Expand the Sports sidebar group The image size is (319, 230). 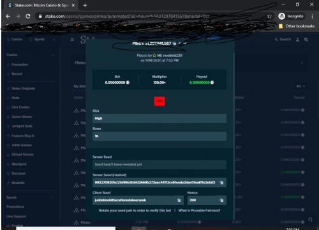pyautogui.click(x=52, y=197)
